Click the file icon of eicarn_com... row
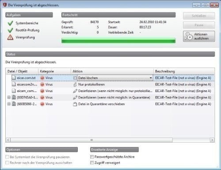 (14, 91)
